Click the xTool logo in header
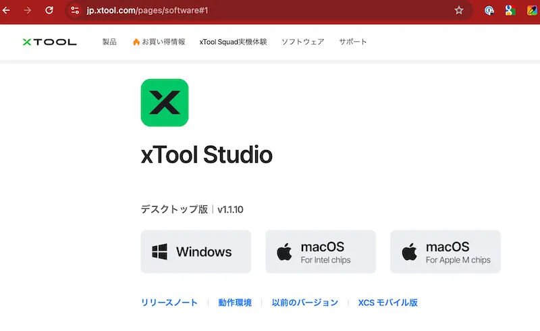 pyautogui.click(x=49, y=42)
